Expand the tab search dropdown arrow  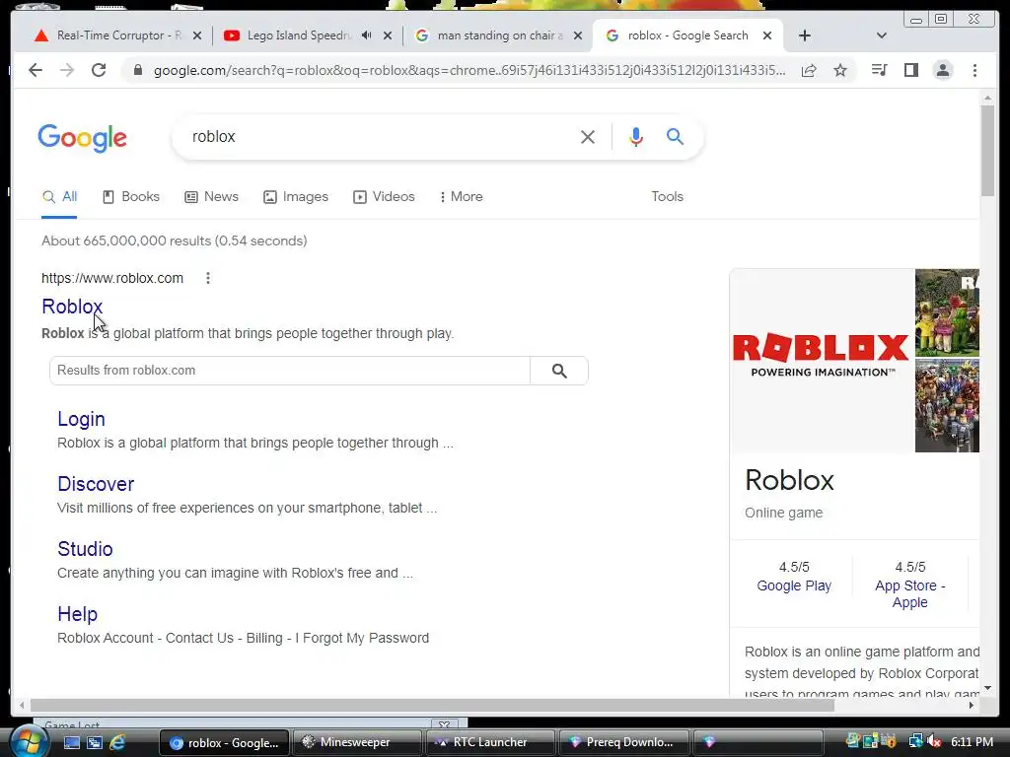tap(882, 35)
